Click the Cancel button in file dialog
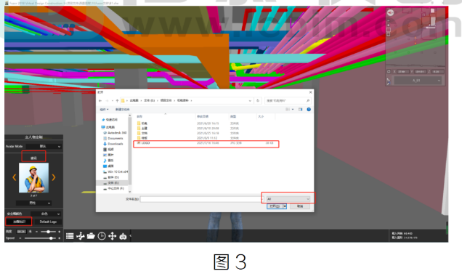Screen dimensions: 462x279 click(300, 206)
